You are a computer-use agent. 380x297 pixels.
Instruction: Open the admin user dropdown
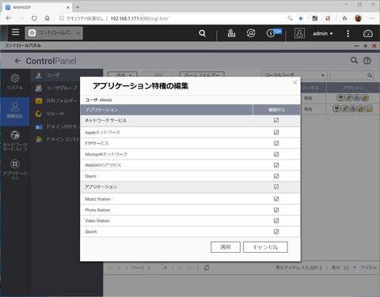coord(323,33)
